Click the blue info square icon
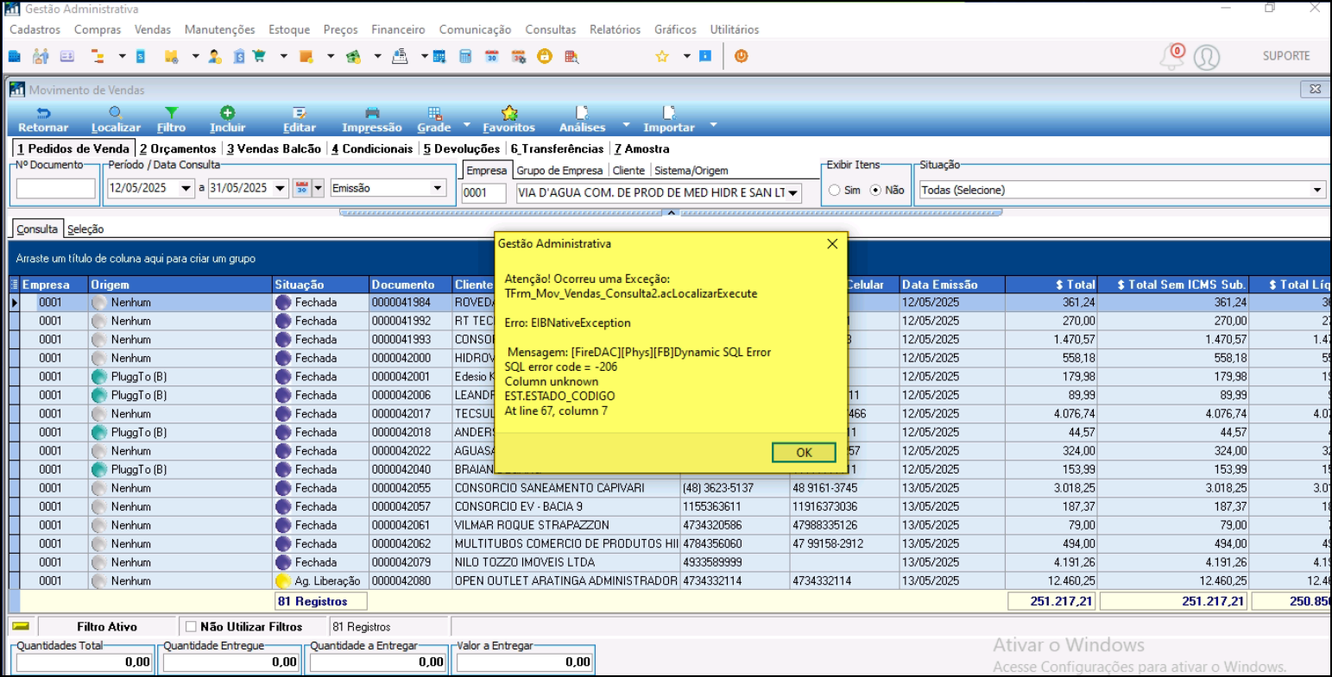This screenshot has width=1332, height=677. pos(705,56)
